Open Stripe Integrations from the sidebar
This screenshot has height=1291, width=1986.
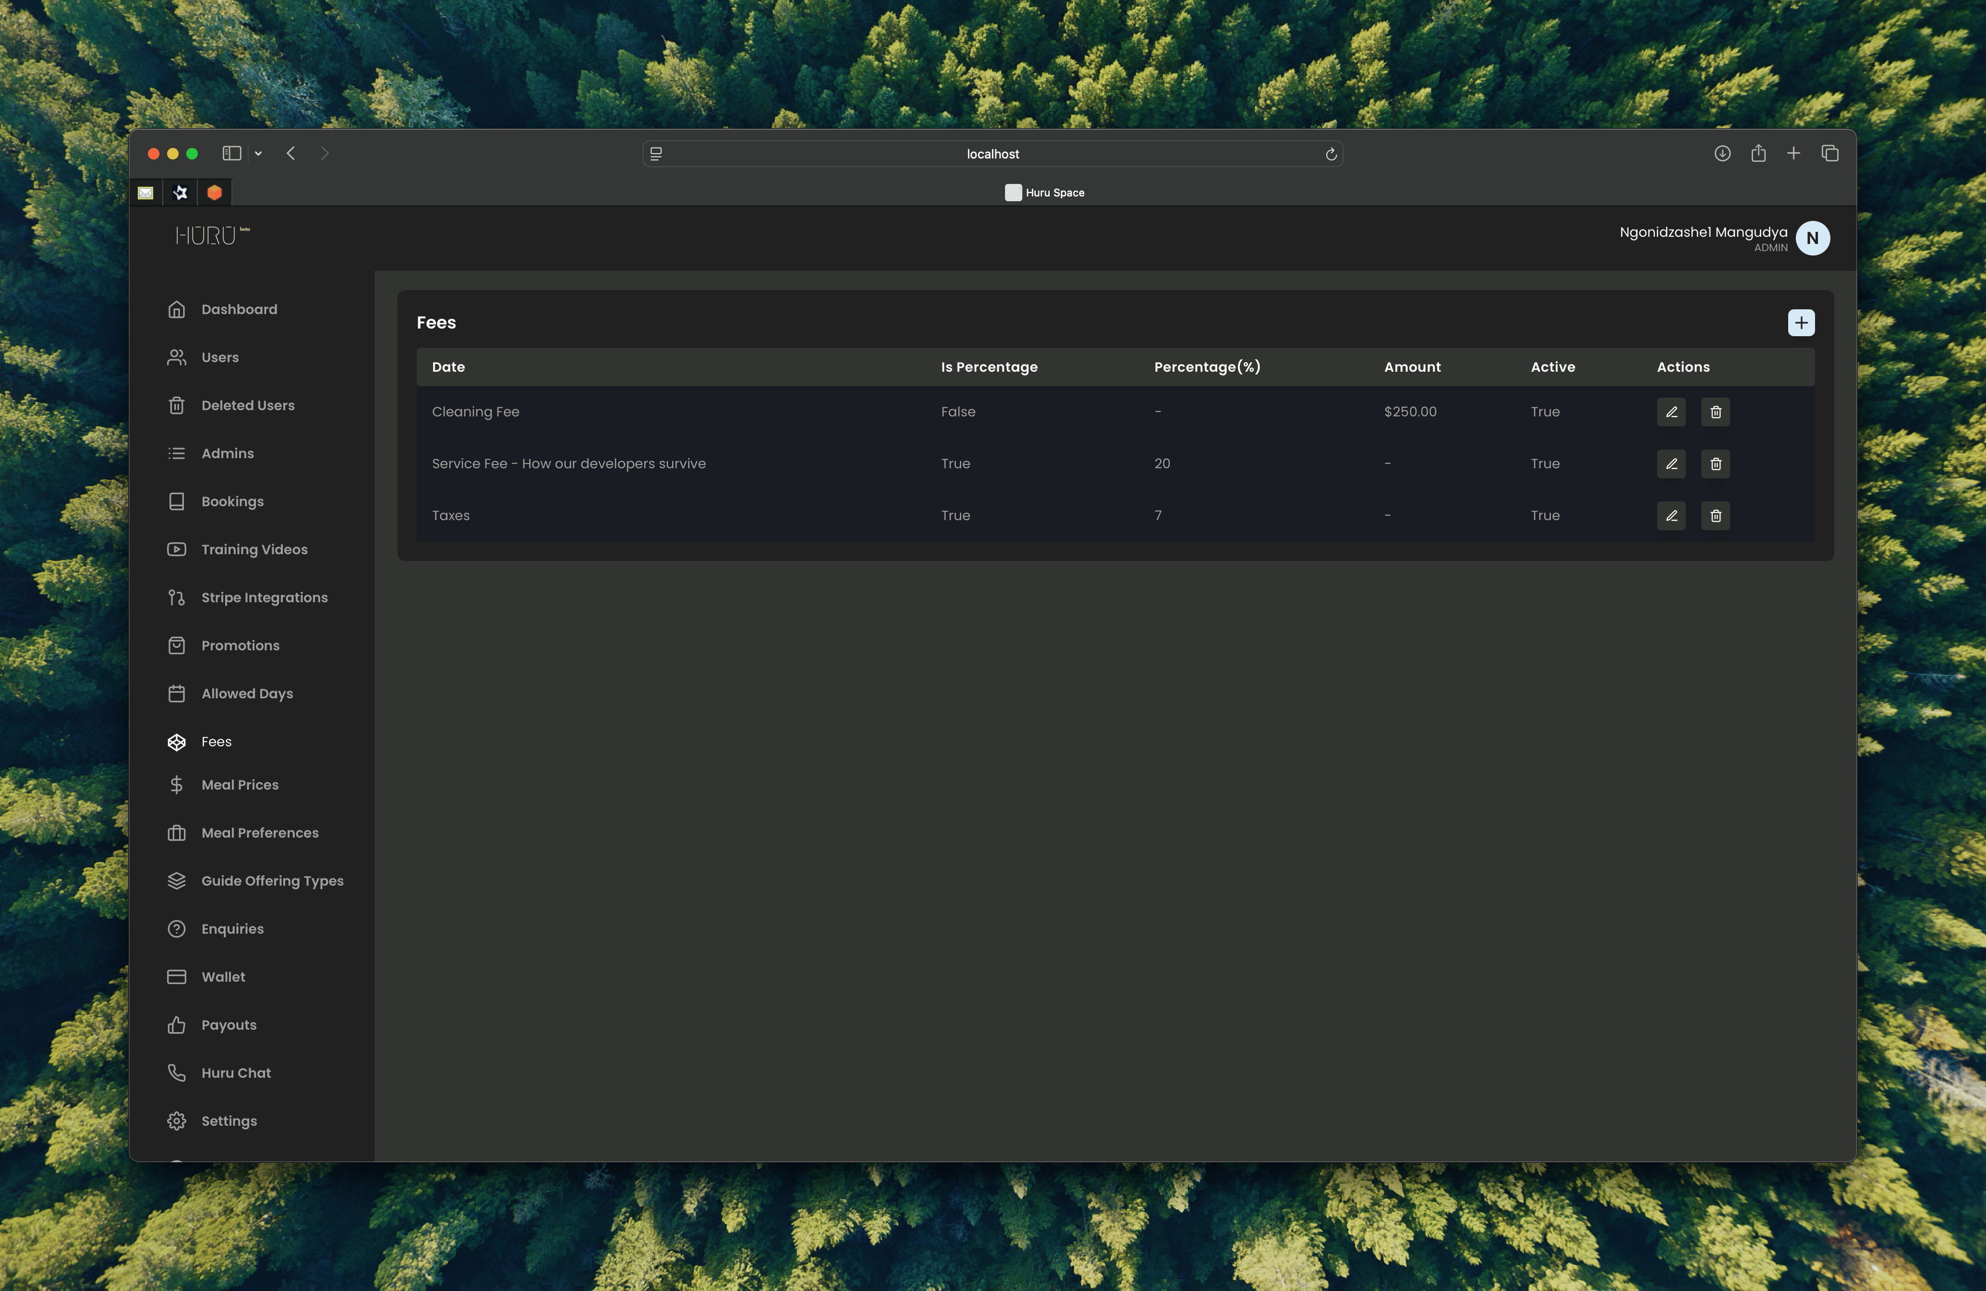pyautogui.click(x=264, y=597)
